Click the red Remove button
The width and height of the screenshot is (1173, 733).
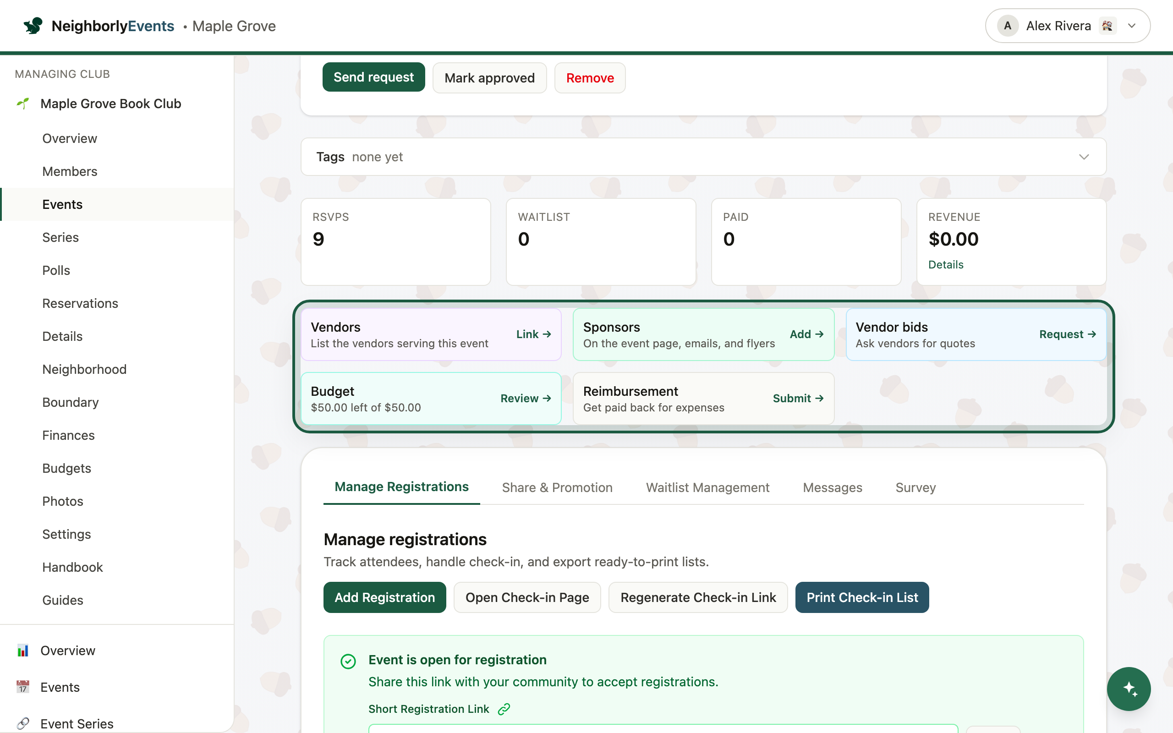click(x=589, y=77)
